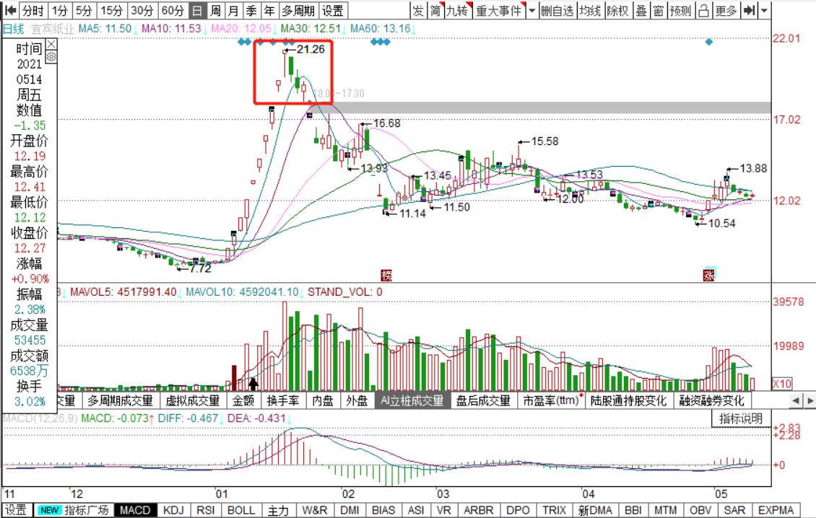Select the '新DMA' indicator tab
This screenshot has width=816, height=518.
595,509
